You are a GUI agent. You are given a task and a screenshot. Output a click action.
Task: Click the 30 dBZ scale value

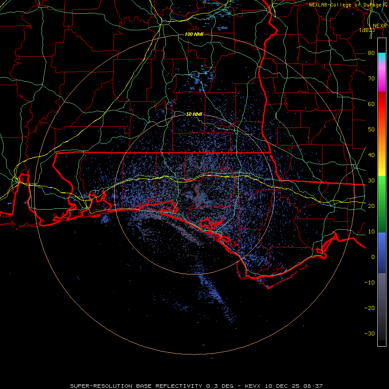pyautogui.click(x=371, y=181)
